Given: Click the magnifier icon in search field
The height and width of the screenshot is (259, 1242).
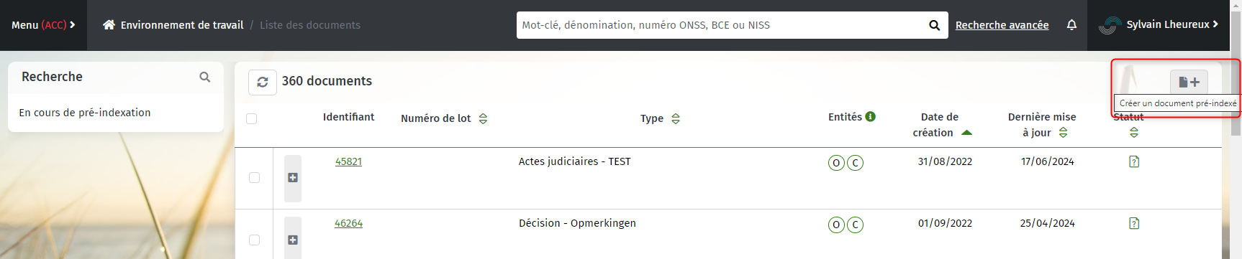Looking at the screenshot, I should [x=934, y=25].
